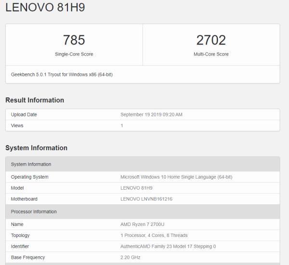
Task: Select the Views count value 1
Action: click(x=122, y=126)
